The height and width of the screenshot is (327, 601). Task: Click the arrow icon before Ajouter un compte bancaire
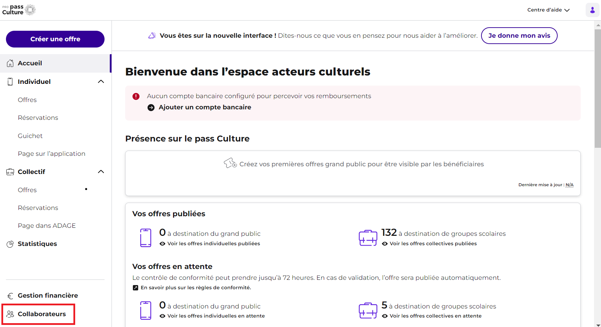[151, 108]
